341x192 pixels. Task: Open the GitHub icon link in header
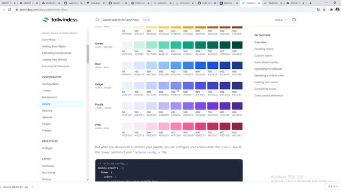(294, 20)
